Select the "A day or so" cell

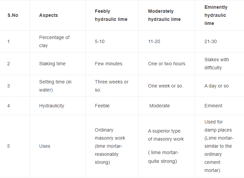point(216,86)
